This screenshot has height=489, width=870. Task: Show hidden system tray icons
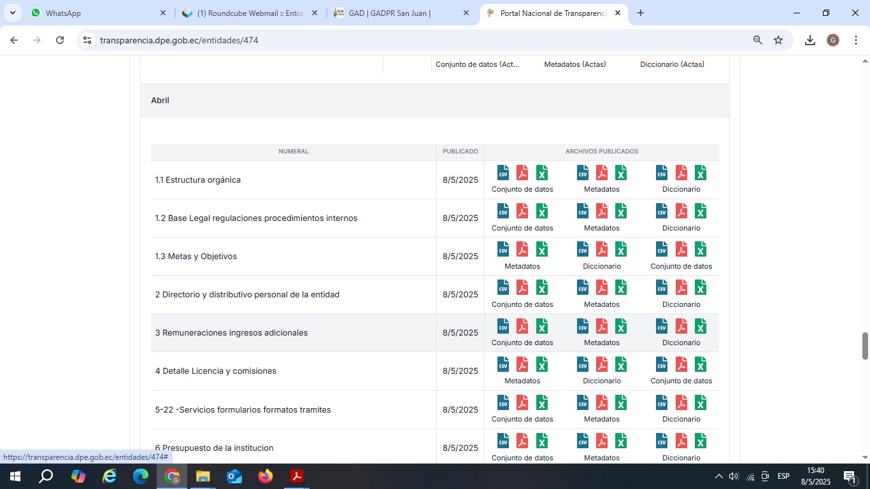719,476
